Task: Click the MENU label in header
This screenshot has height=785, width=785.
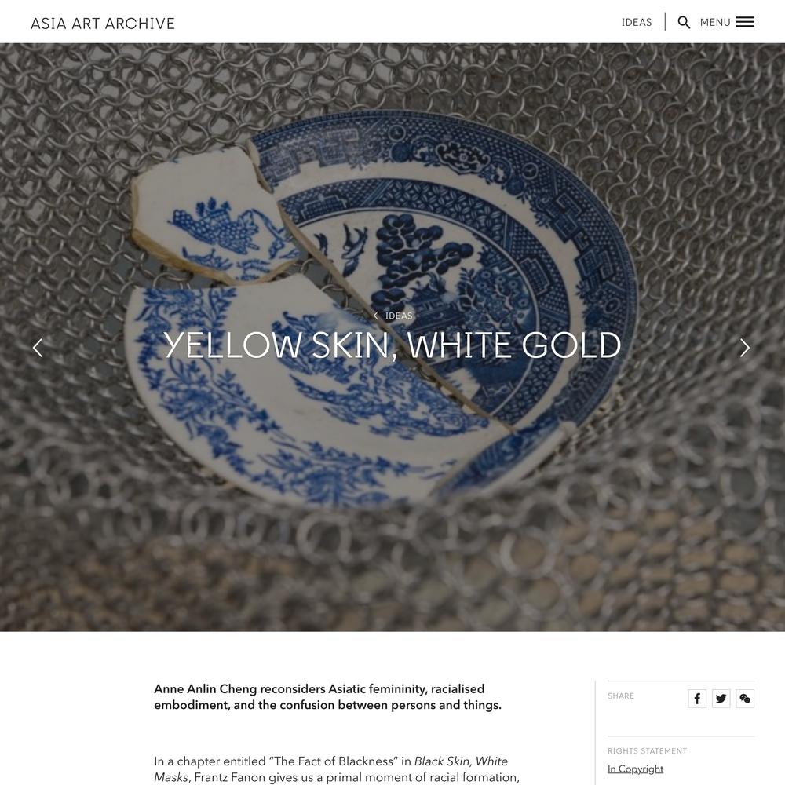Action: pyautogui.click(x=715, y=23)
